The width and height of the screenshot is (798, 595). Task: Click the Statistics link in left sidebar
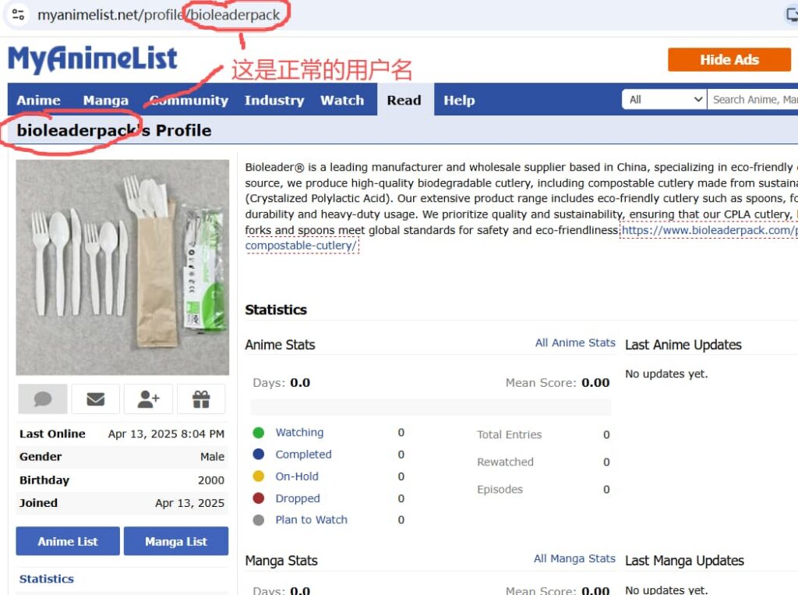pyautogui.click(x=46, y=579)
